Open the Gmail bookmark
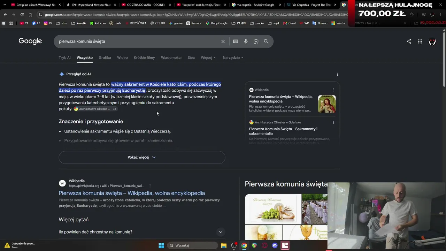 pos(289,23)
